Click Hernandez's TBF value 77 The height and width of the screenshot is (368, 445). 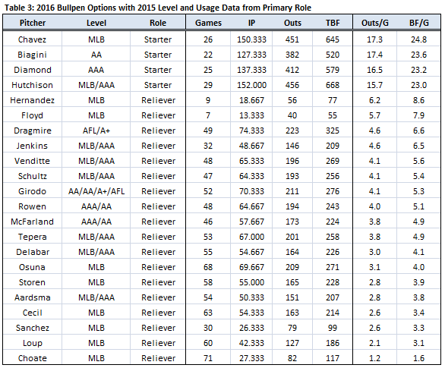(333, 100)
